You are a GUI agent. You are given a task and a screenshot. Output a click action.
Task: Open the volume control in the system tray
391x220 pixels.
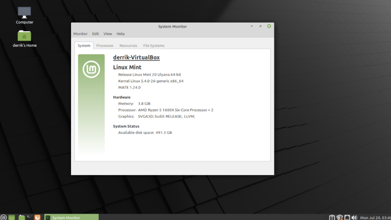coord(354,217)
